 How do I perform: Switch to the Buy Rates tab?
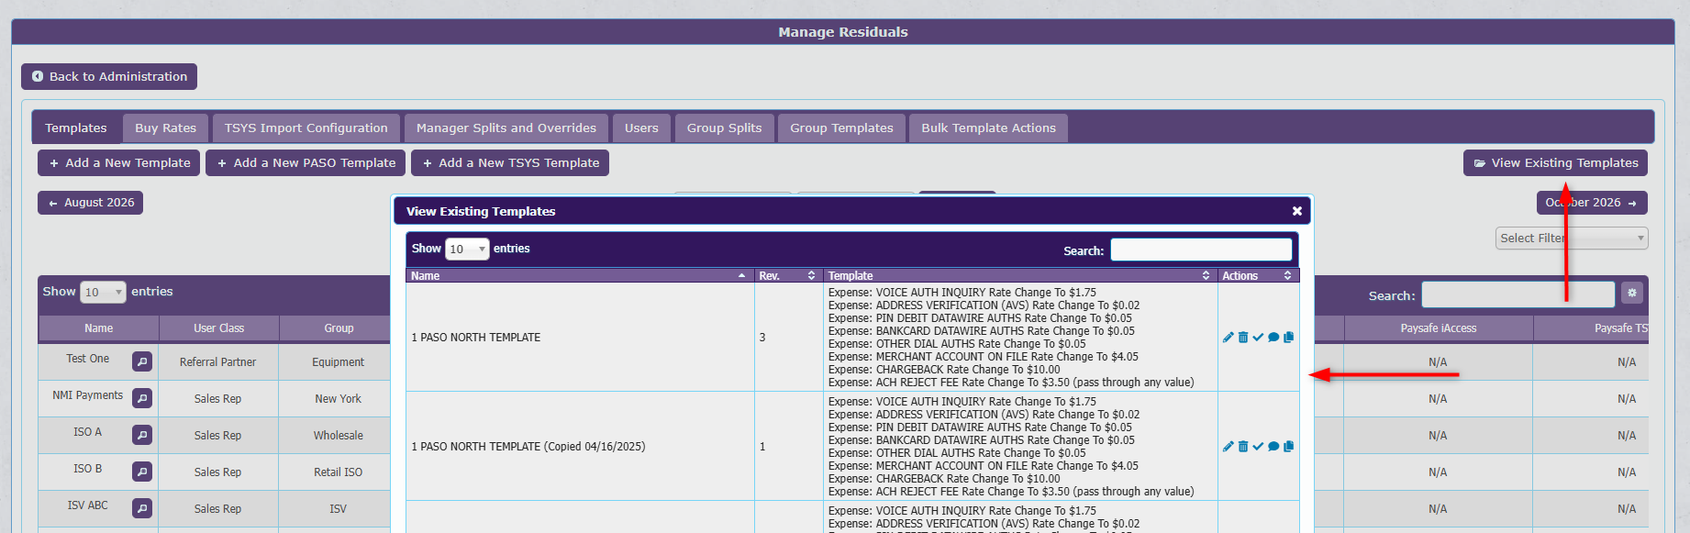(166, 128)
